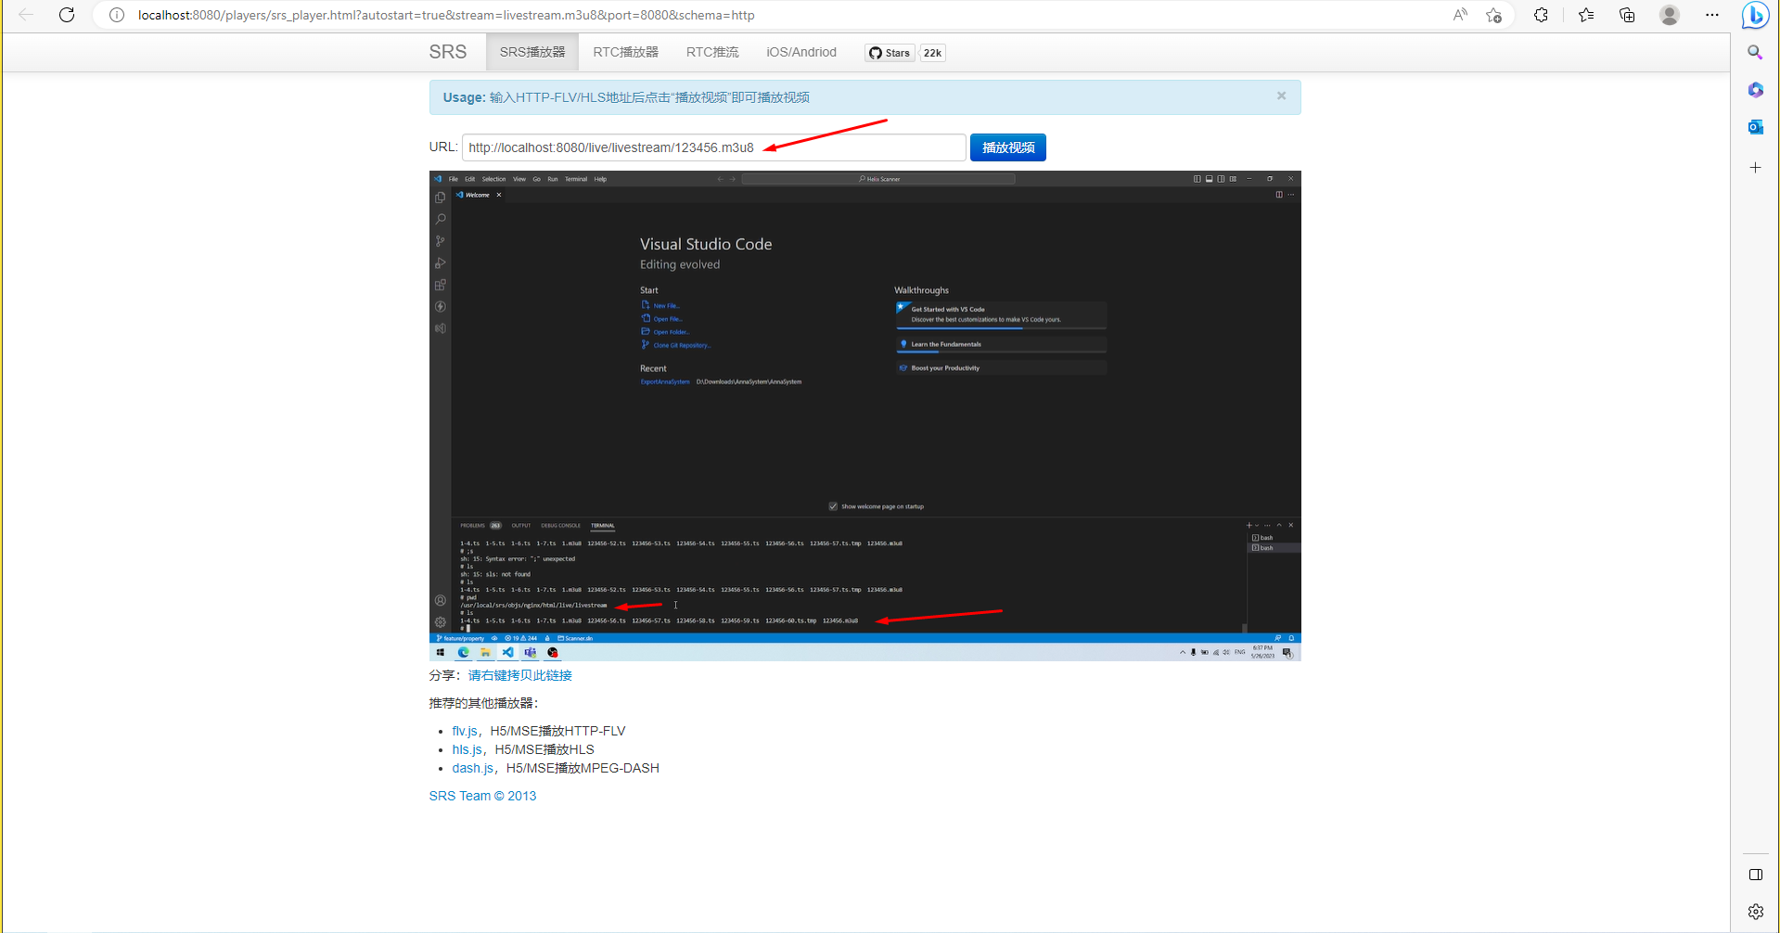1780x933 pixels.
Task: Open Terminal menu in VS Code menu bar
Action: (576, 179)
